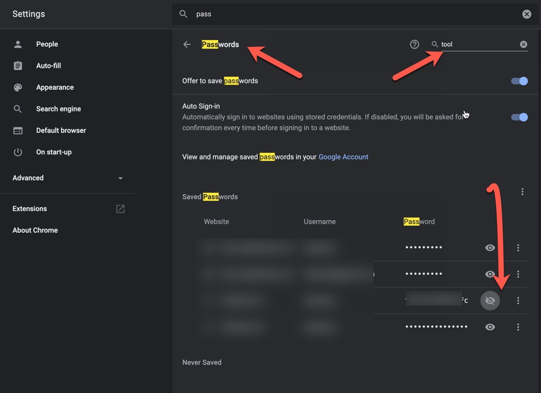Show password for second saved entry
This screenshot has width=541, height=393.
coord(490,274)
